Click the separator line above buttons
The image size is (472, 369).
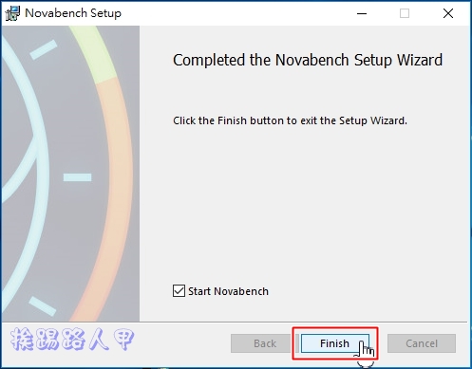coord(235,322)
